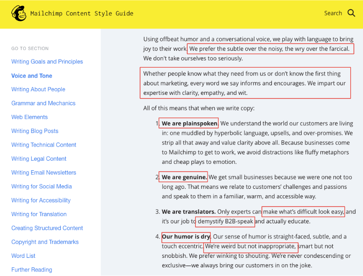The width and height of the screenshot is (363, 276).
Task: Open Writing for Accessibility guidelines
Action: tap(40, 200)
